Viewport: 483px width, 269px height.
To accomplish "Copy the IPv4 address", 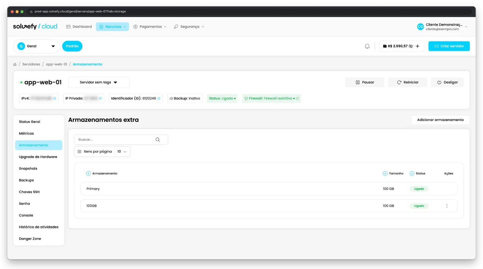I will (54, 98).
